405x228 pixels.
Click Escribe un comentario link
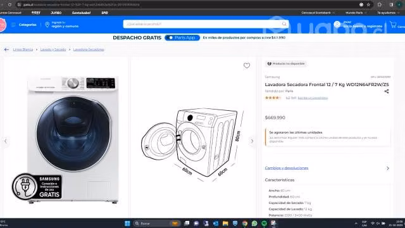(313, 98)
